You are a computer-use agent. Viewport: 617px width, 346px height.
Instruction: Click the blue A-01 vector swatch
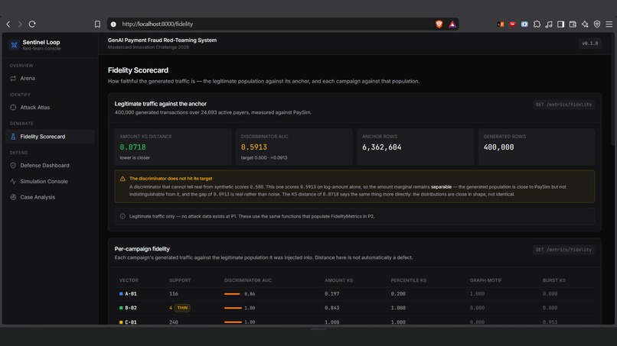(x=121, y=294)
